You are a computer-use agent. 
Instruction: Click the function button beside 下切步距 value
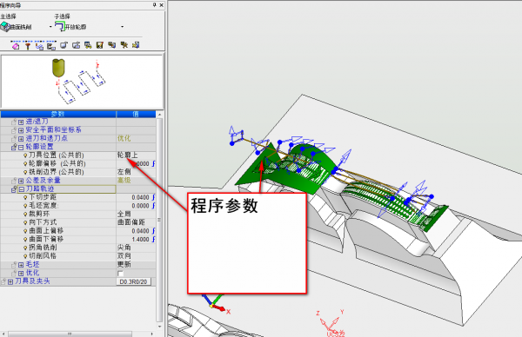tap(153, 197)
